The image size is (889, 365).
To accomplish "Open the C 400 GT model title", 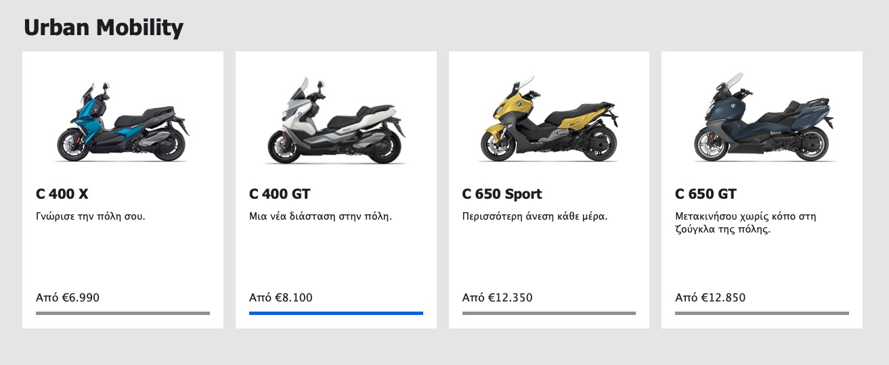I will 280,194.
